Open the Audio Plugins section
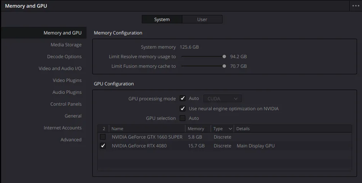 67,92
